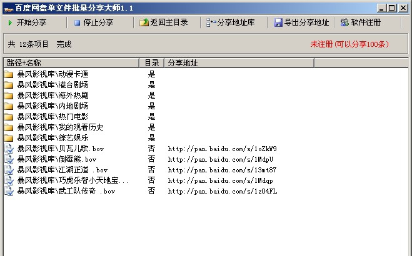Click the green play icon for 开始分享
This screenshot has width=412, height=256.
pyautogui.click(x=10, y=23)
